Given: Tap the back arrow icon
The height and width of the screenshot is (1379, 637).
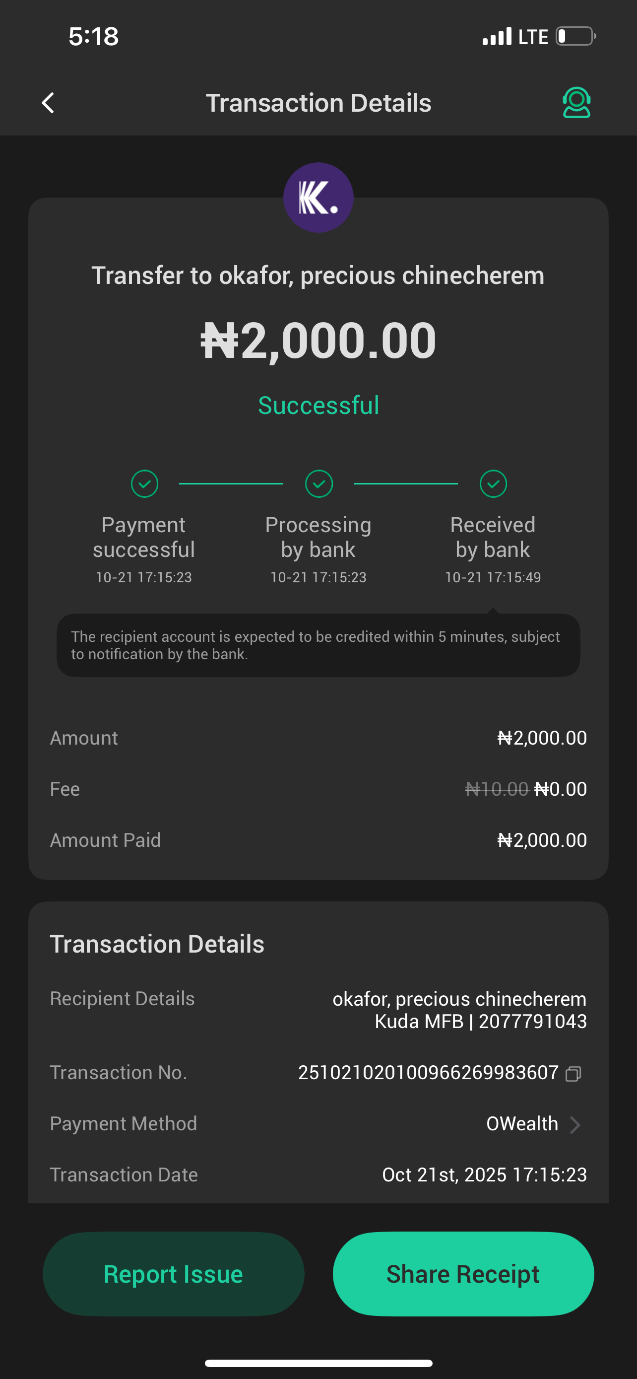Looking at the screenshot, I should coord(48,103).
